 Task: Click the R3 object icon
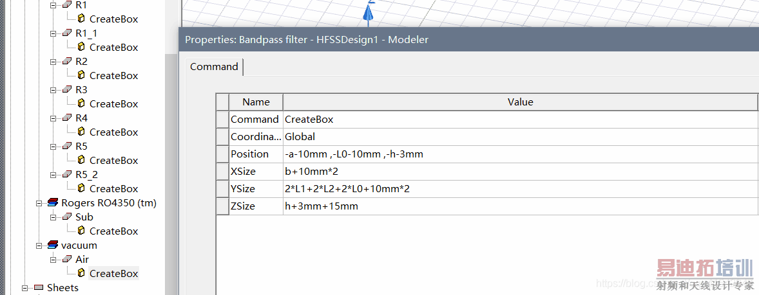coord(67,89)
